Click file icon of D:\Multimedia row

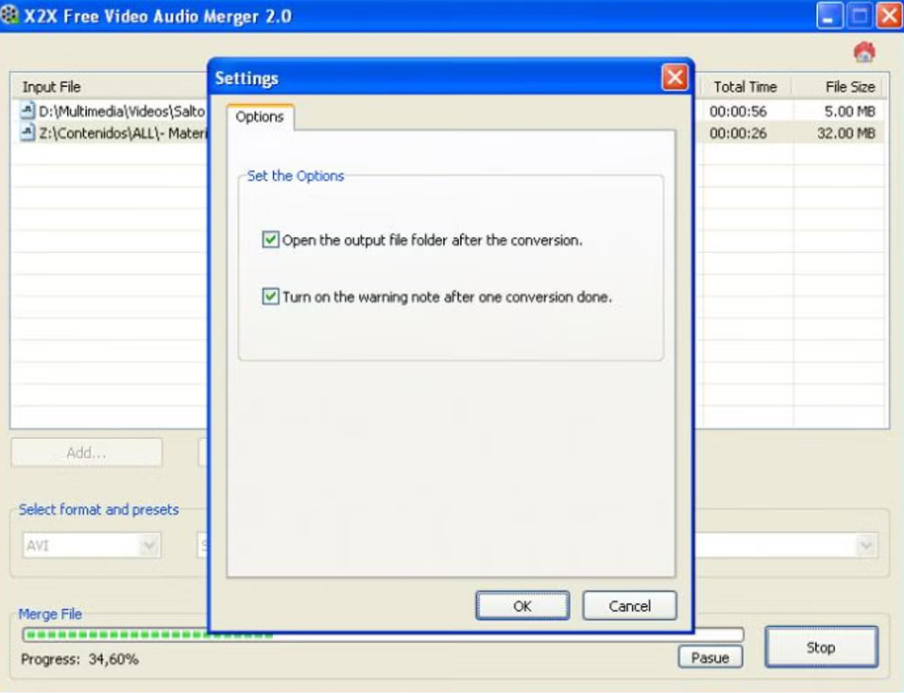[27, 110]
